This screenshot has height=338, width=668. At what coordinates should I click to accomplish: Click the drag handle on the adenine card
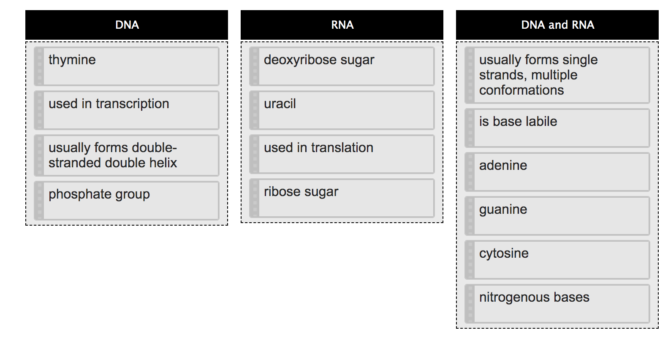point(470,172)
